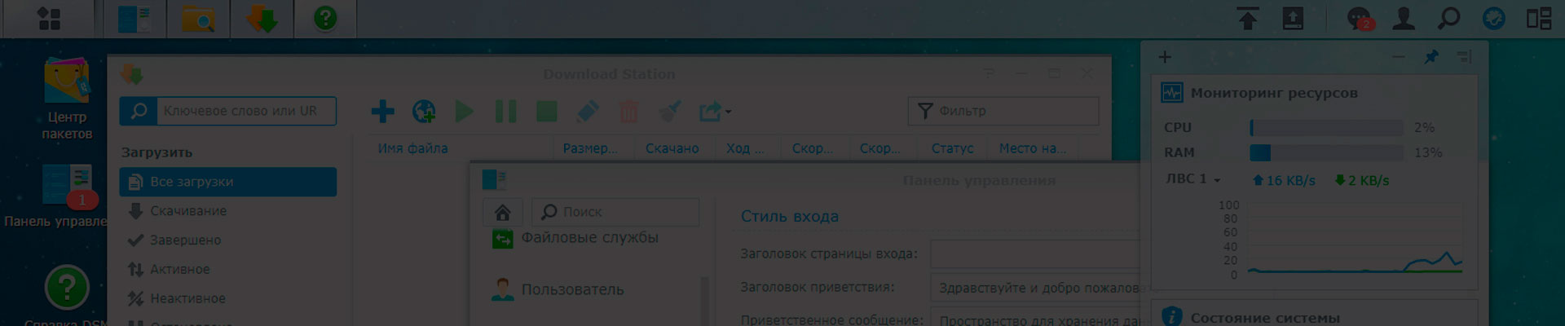Clear finished tasks with the broom icon
The width and height of the screenshot is (1565, 326).
[670, 112]
